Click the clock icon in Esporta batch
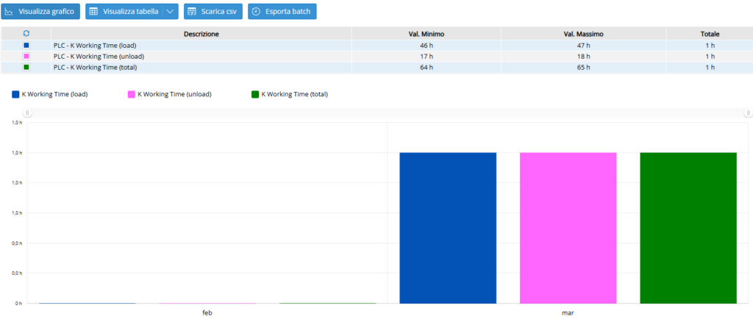This screenshot has height=325, width=753. (256, 12)
